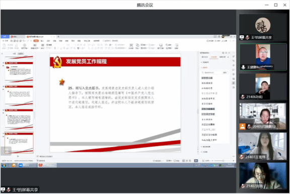Switch to the outline view tab in slide panel
This screenshot has width=290, height=194.
point(14,54)
